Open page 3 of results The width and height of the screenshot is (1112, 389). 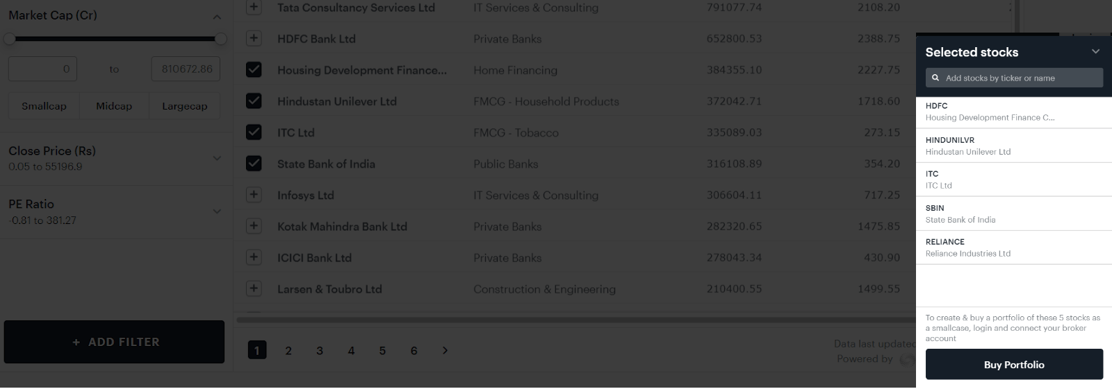(x=320, y=350)
